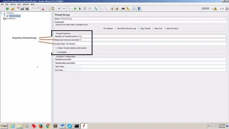Click the Duration (seconds) field
The height and width of the screenshot is (129, 229).
(x=149, y=60)
